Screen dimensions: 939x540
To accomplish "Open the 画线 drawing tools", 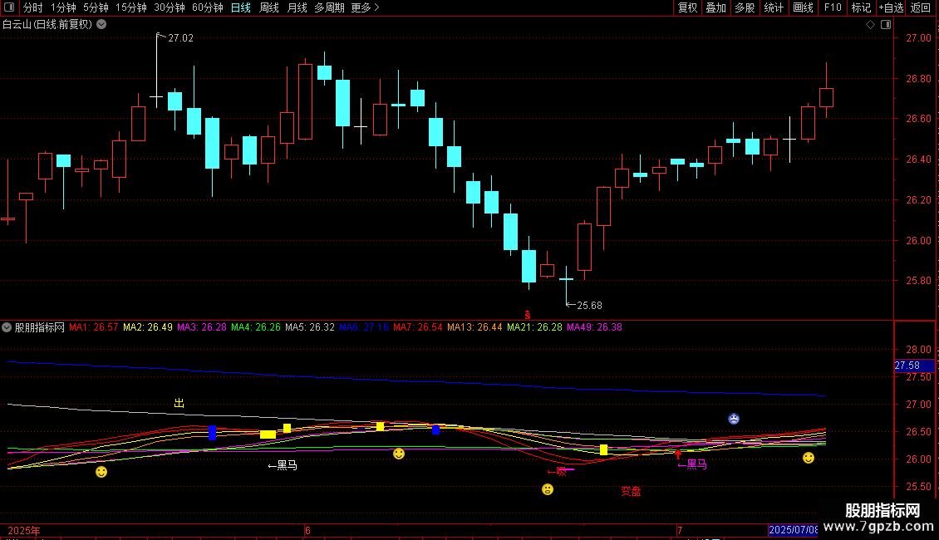I will (803, 7).
